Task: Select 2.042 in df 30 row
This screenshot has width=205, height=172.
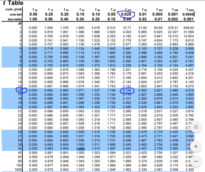Action: pos(127,149)
